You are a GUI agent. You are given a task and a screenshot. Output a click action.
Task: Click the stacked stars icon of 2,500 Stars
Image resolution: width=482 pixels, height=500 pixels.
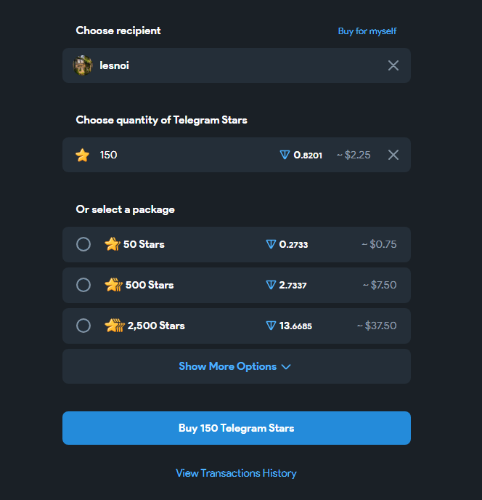pyautogui.click(x=115, y=326)
